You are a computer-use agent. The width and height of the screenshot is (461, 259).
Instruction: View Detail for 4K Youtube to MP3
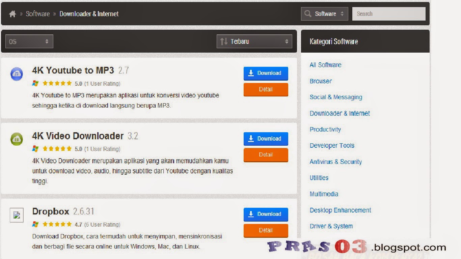point(266,89)
